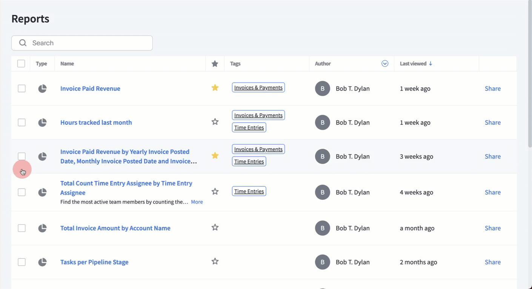Click the star column header icon
532x289 pixels.
click(x=215, y=64)
